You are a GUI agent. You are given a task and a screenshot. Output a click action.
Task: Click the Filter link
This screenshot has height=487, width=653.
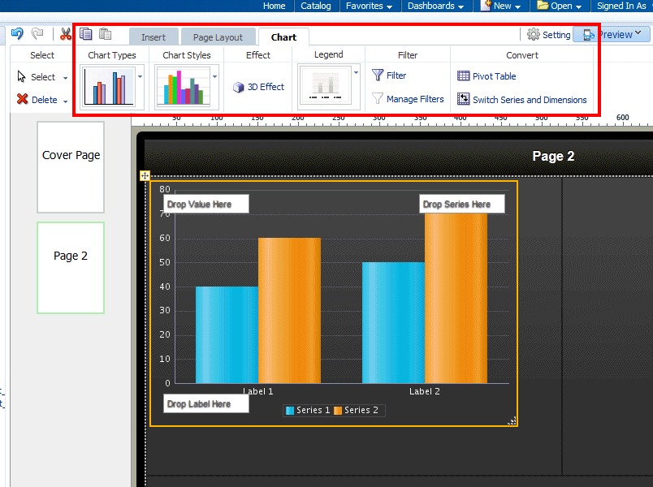coord(396,75)
